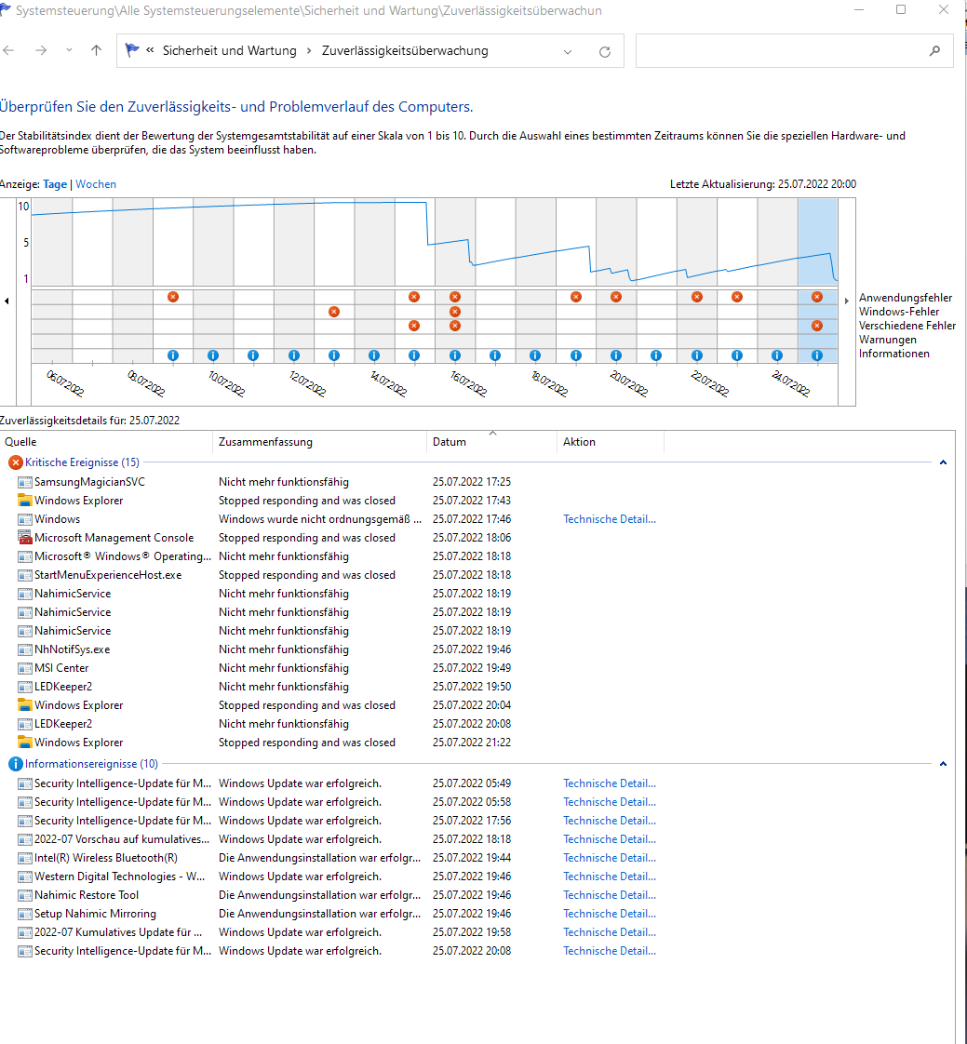The width and height of the screenshot is (967, 1044).
Task: Move the chart to earlier dates with the left arrow
Action: pos(7,301)
